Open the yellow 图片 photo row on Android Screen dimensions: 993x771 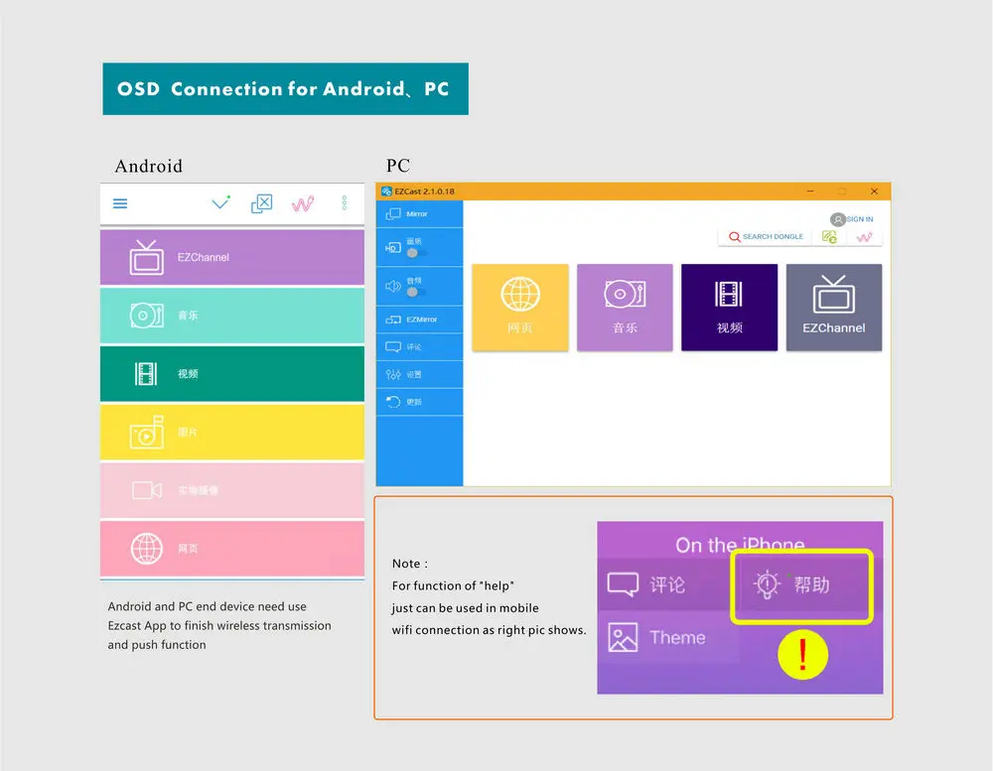(x=232, y=432)
